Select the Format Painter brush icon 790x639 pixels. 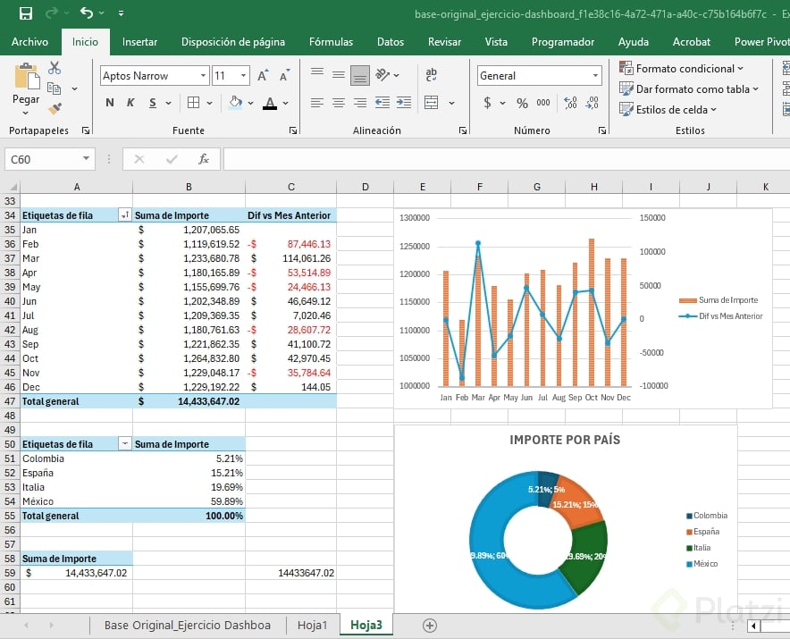[x=55, y=109]
